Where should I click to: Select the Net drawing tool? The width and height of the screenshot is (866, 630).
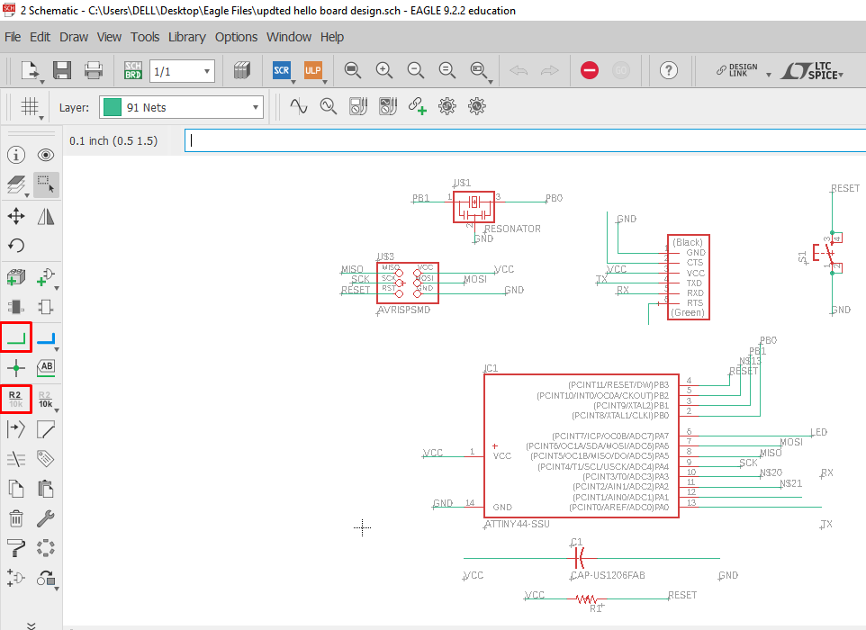point(16,337)
